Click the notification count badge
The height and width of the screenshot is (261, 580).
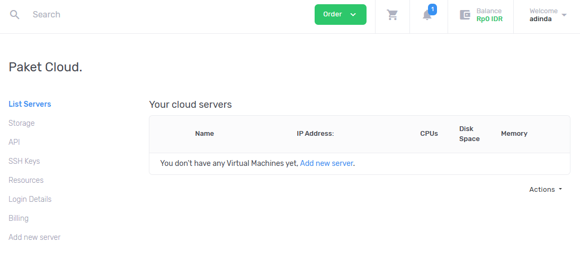(x=432, y=9)
